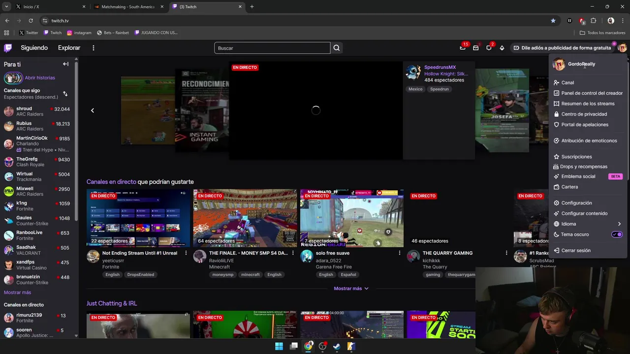
Task: Click the Speedrun tag
Action: click(x=440, y=89)
